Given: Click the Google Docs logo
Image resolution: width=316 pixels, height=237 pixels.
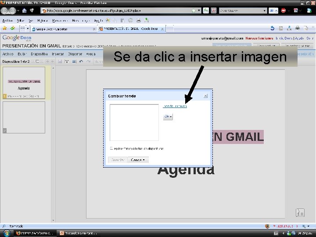Looking at the screenshot, I should tap(17, 38).
